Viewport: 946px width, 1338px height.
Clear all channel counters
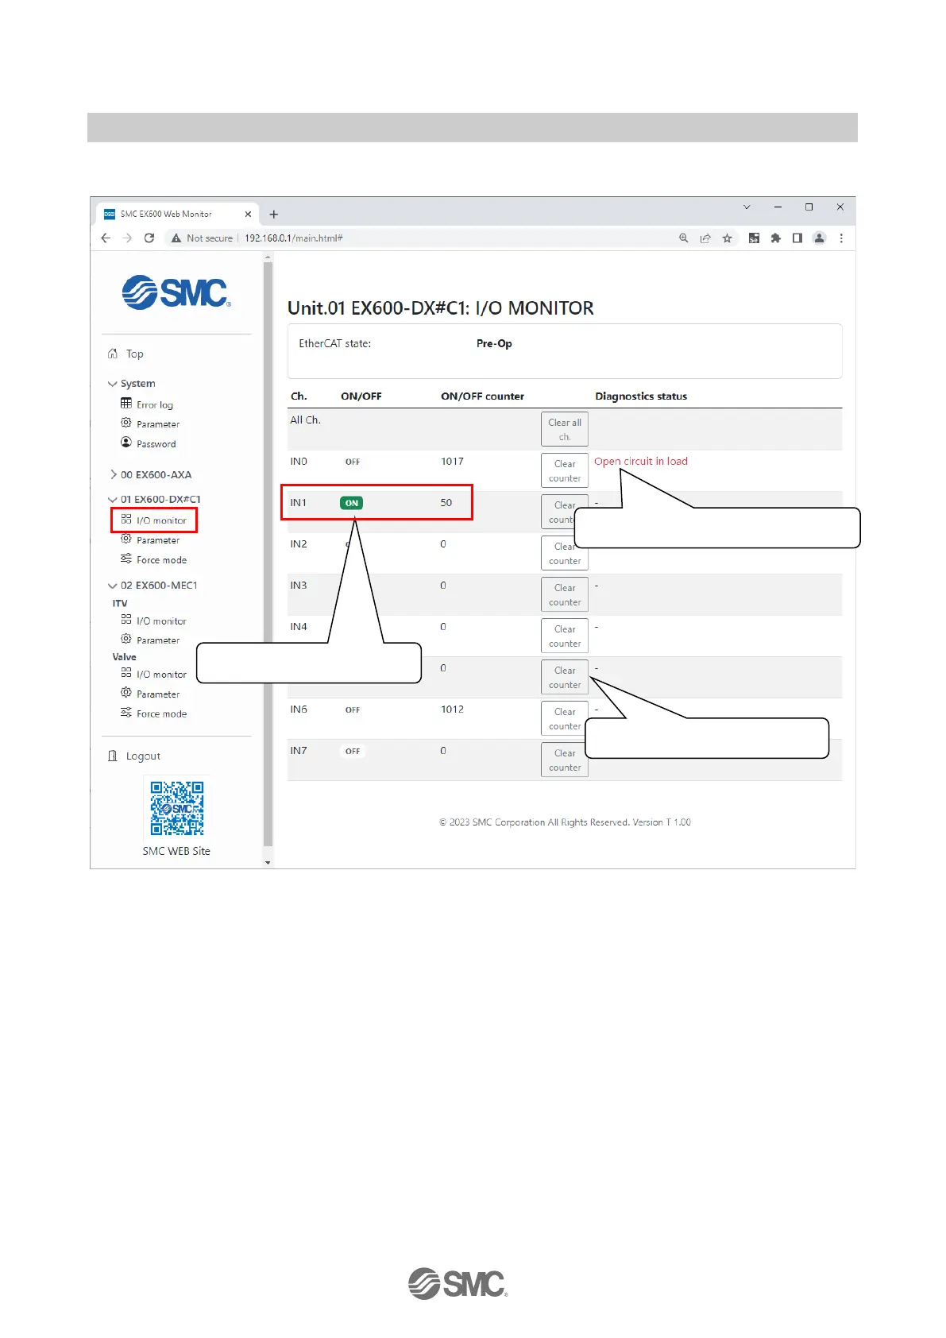[x=565, y=430]
